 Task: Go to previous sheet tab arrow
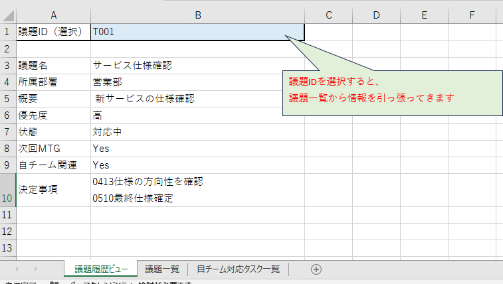click(17, 269)
